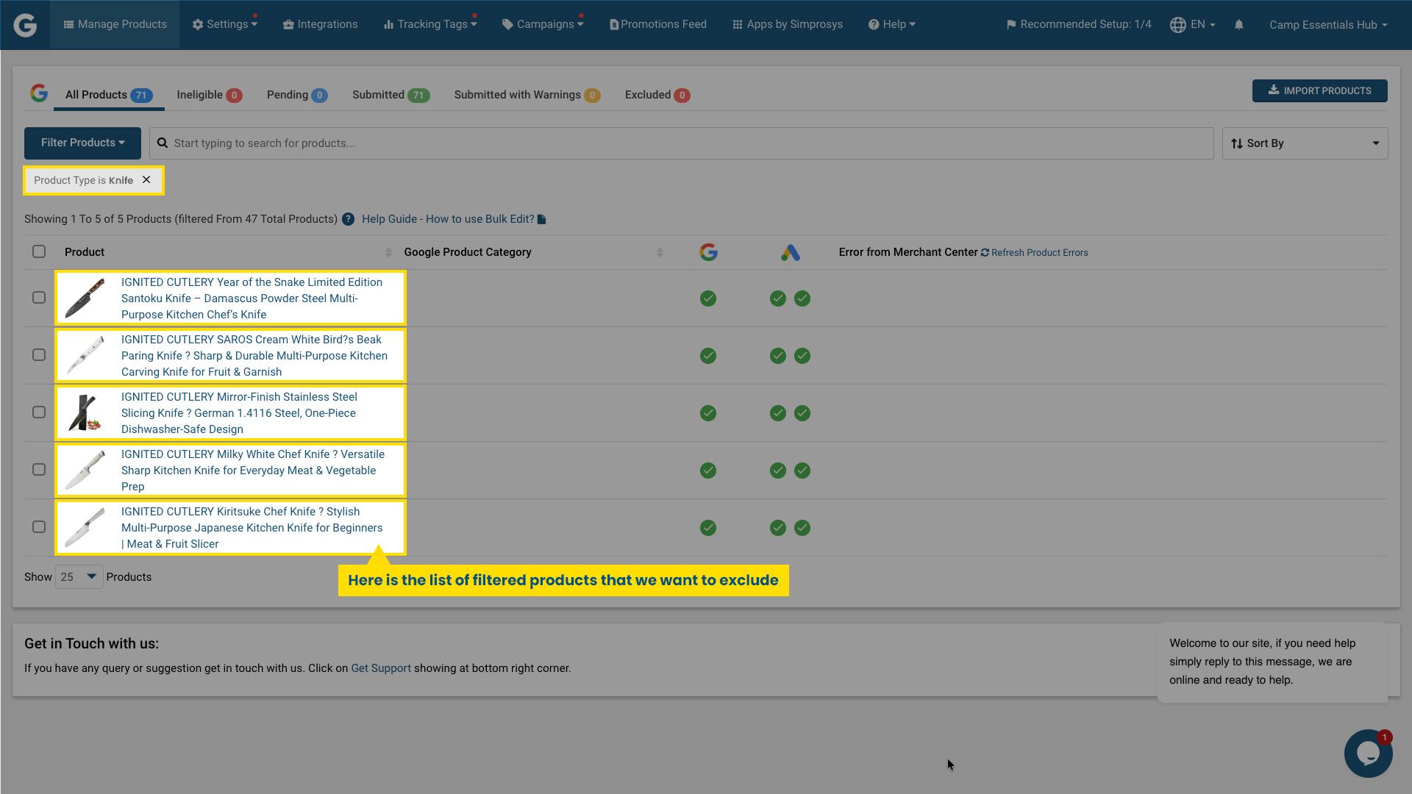Click the Import Products button

click(x=1319, y=90)
